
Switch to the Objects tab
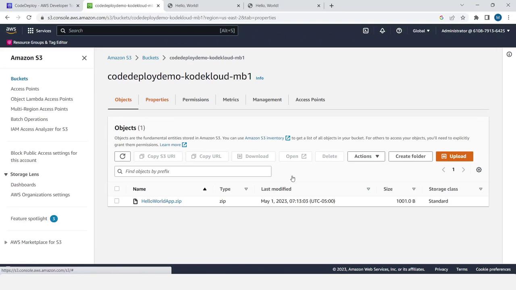(123, 99)
